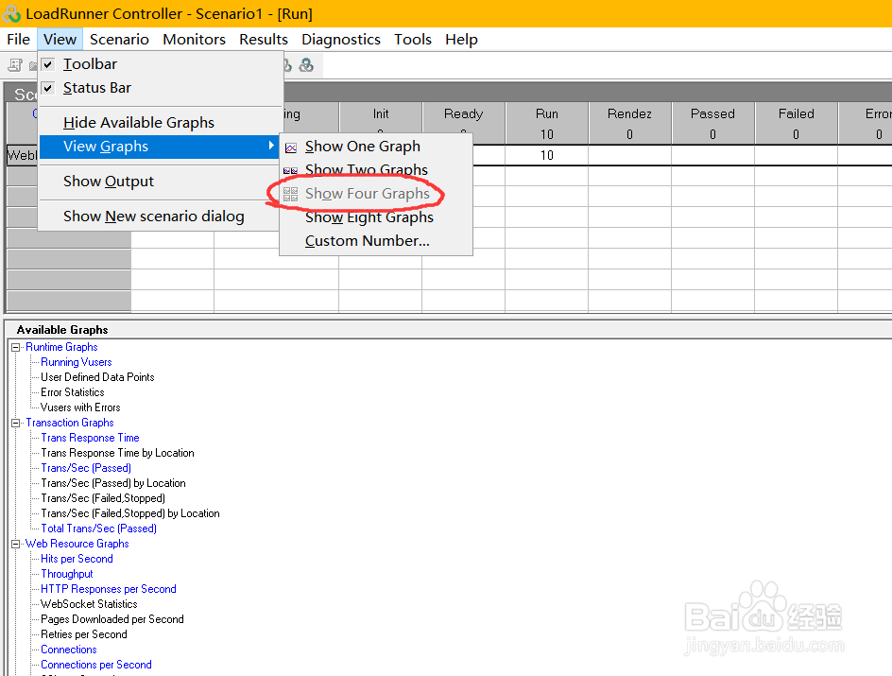Select Web Resource Graphs category
892x676 pixels.
pos(77,544)
